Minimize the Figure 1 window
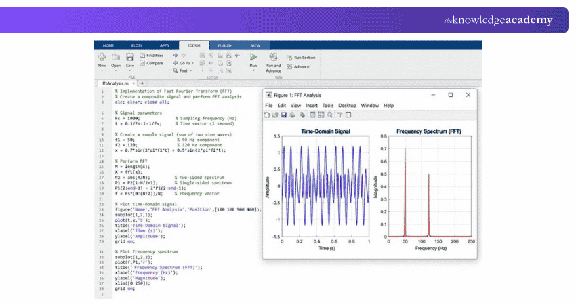The height and width of the screenshot is (305, 576). point(433,95)
